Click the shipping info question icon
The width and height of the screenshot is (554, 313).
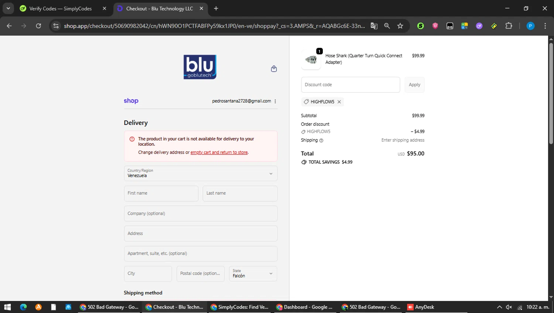[321, 140]
